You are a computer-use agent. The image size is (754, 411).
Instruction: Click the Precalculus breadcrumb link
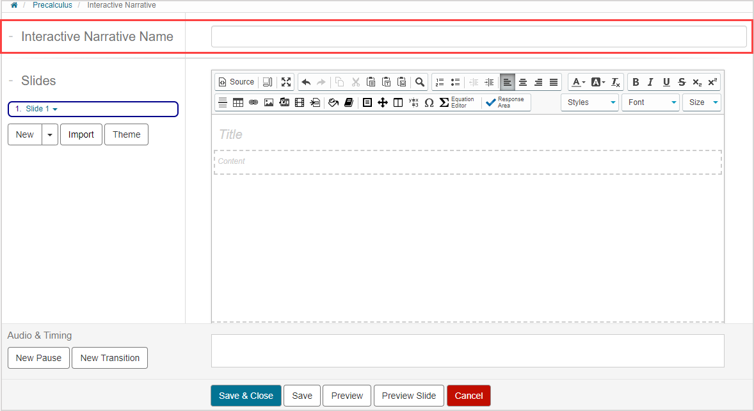(x=52, y=5)
